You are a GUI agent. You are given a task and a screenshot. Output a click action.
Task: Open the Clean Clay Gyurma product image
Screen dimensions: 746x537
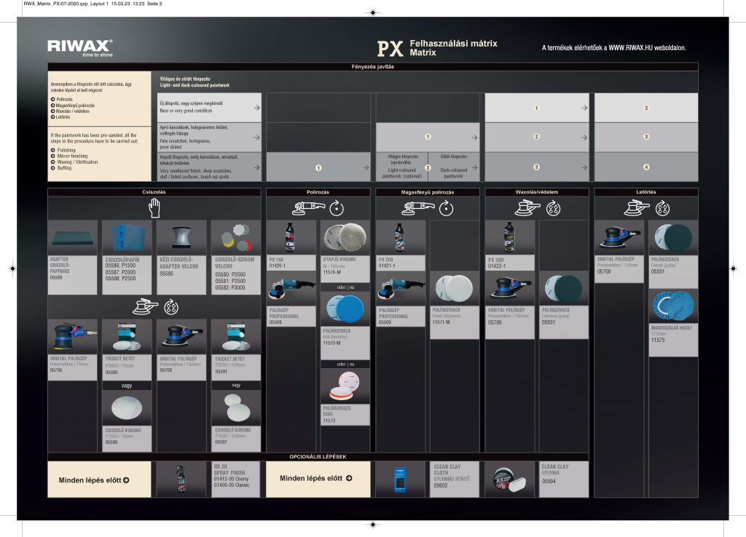(x=509, y=480)
